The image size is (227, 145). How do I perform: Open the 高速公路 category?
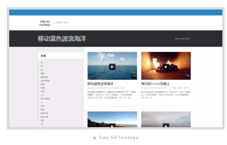click(x=44, y=113)
